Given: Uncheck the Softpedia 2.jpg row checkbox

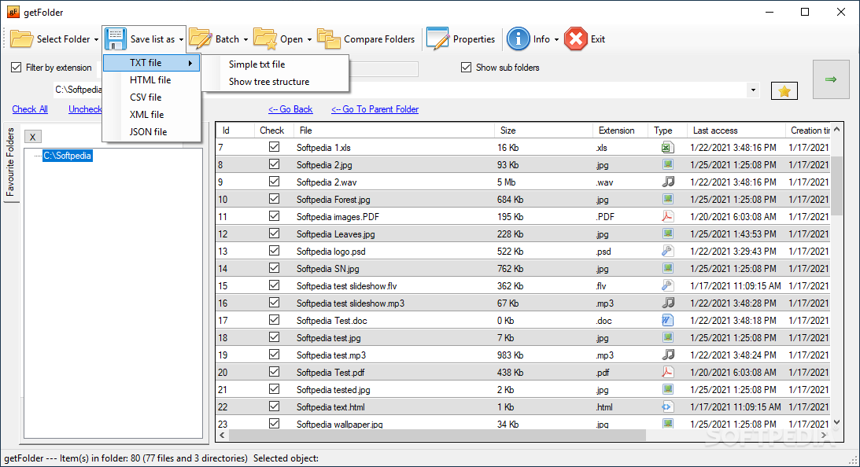Looking at the screenshot, I should 275,164.
